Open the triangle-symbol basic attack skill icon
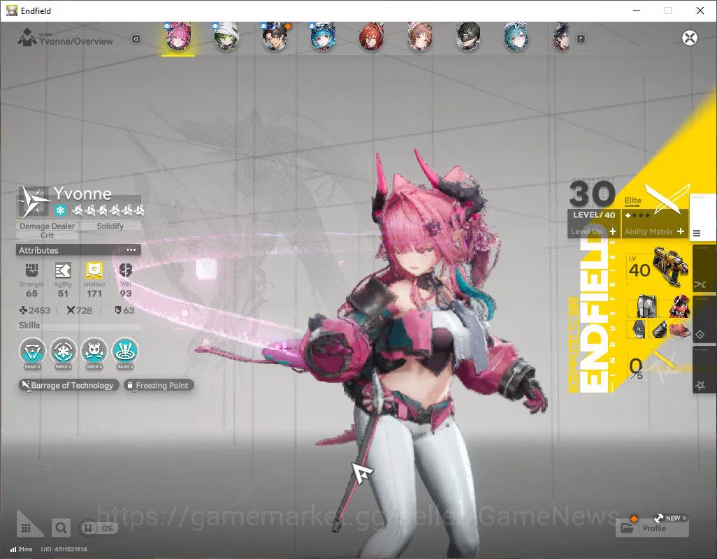717x559 pixels. tap(32, 351)
